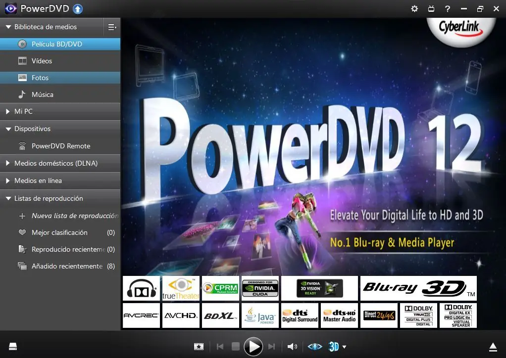Click the disc drive icon at bottom-left
This screenshot has height=358, width=506.
tap(13, 347)
